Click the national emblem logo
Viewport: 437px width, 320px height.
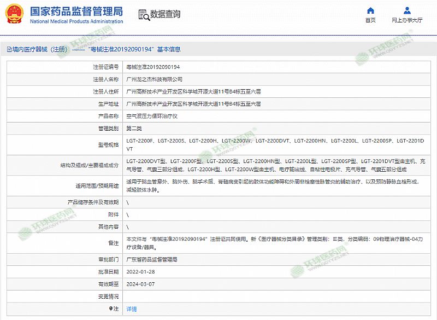pos(14,15)
